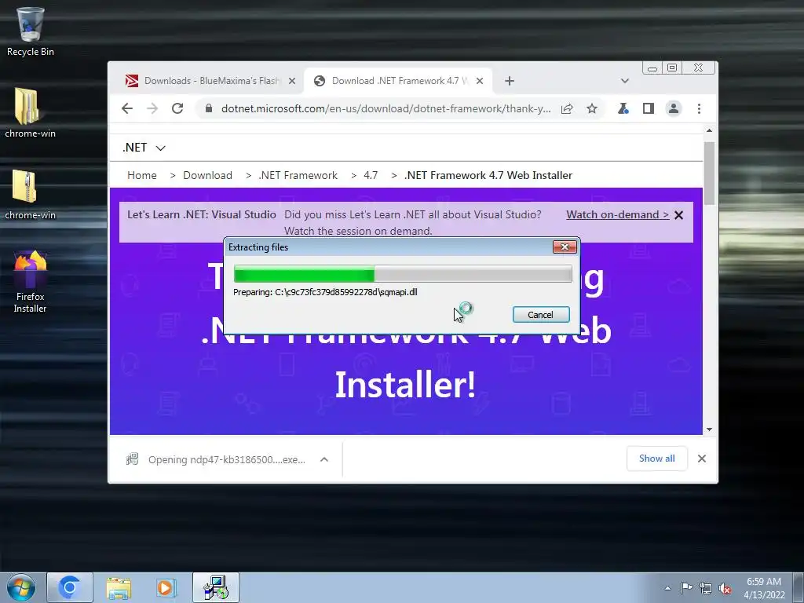Close the Extracting files dialog
804x603 pixels.
(x=565, y=247)
